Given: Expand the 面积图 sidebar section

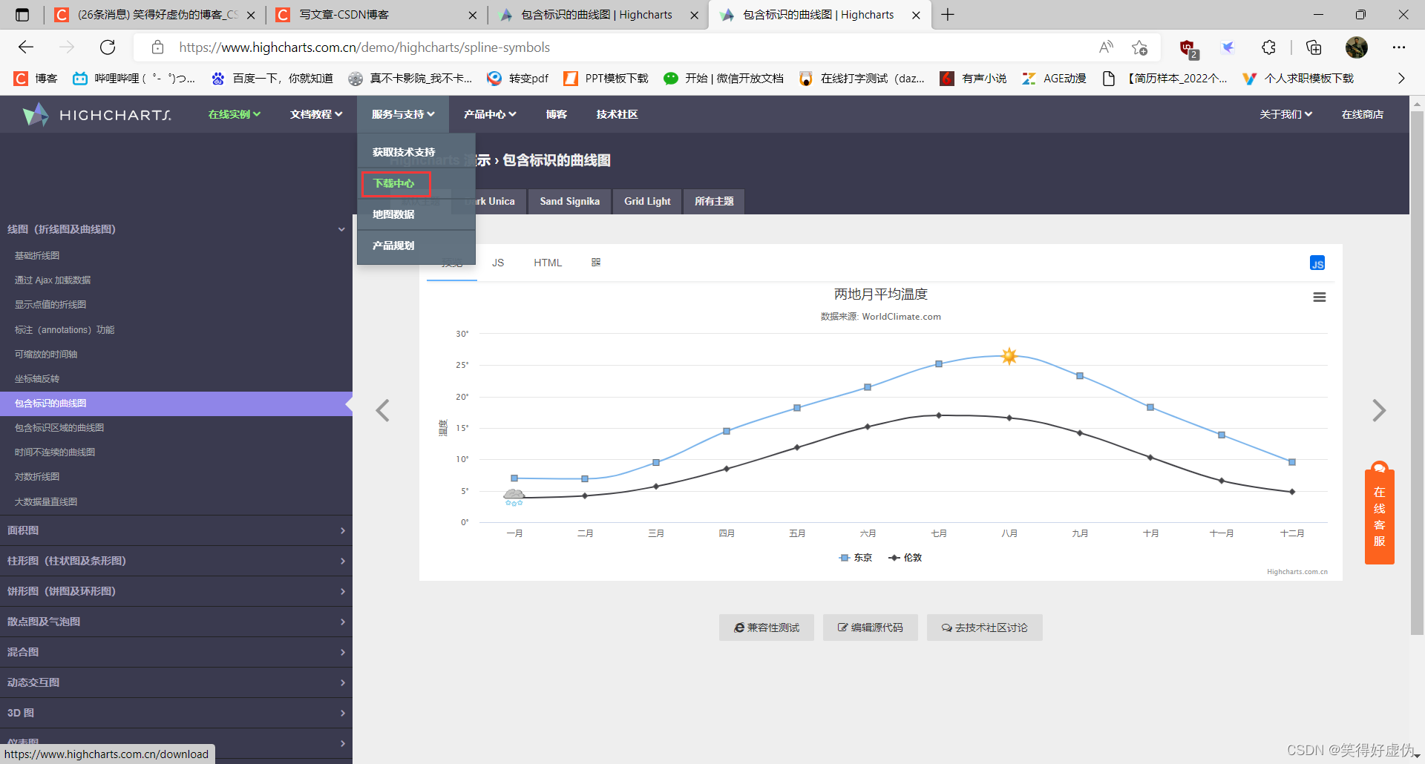Looking at the screenshot, I should (x=176, y=530).
